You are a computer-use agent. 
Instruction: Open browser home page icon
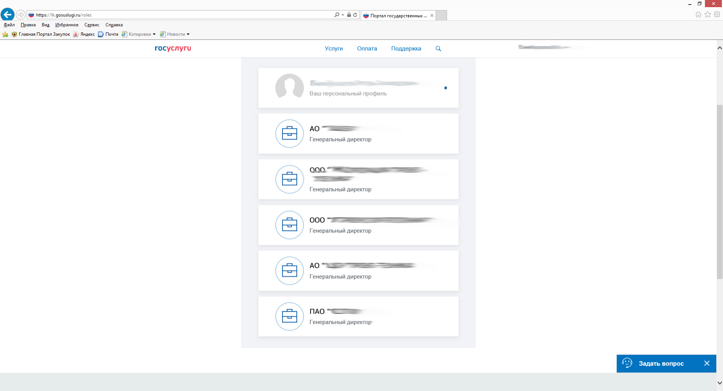pyautogui.click(x=698, y=15)
